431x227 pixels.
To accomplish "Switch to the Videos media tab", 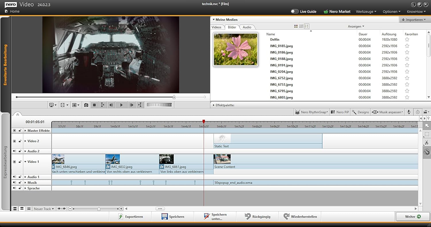I will (216, 27).
